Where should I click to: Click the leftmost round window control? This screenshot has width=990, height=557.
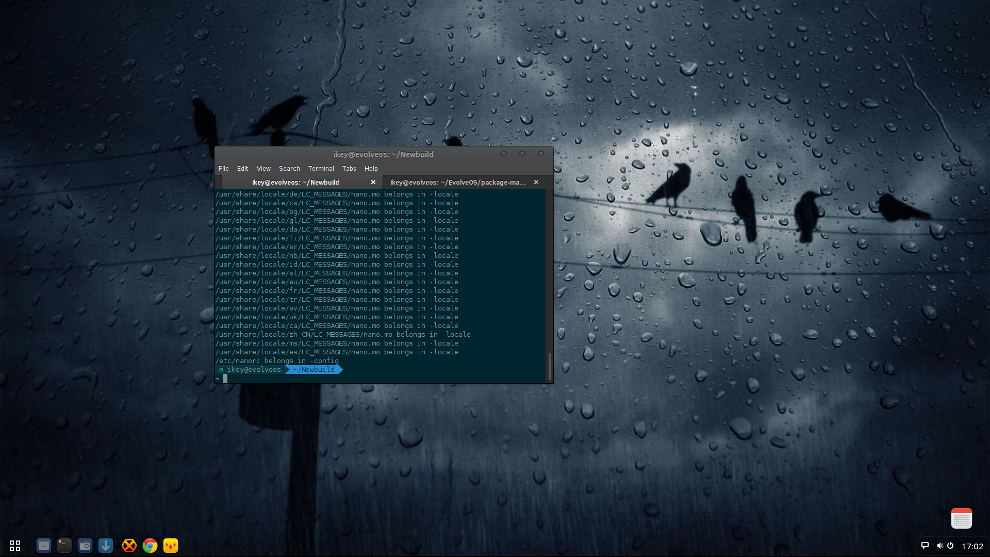(504, 154)
